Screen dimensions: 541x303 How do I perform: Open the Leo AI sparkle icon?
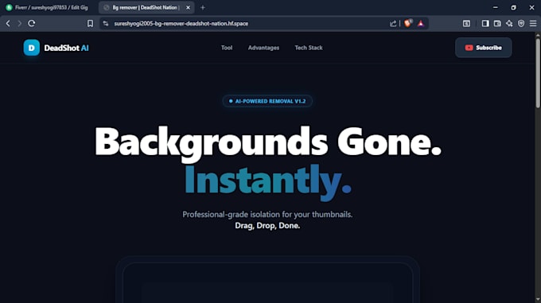coord(509,23)
